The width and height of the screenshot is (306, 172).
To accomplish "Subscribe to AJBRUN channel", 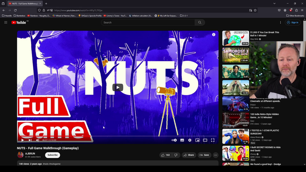I will coord(53,155).
